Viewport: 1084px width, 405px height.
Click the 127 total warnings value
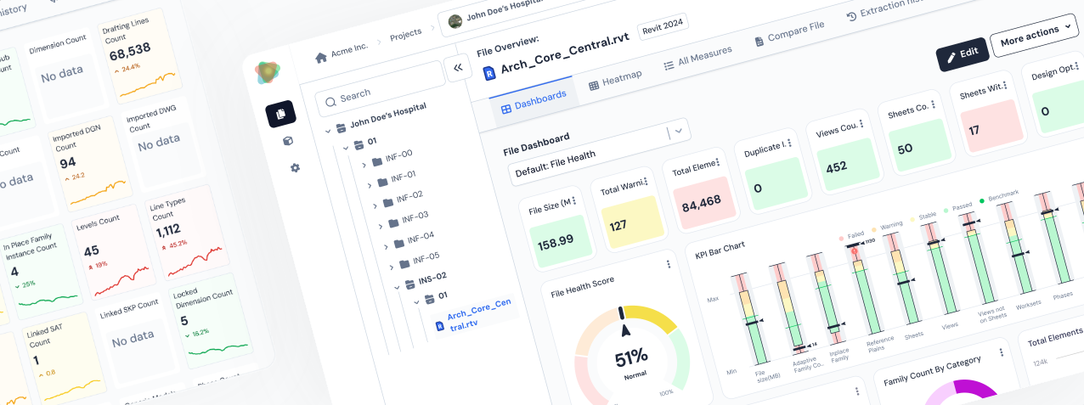tap(618, 224)
